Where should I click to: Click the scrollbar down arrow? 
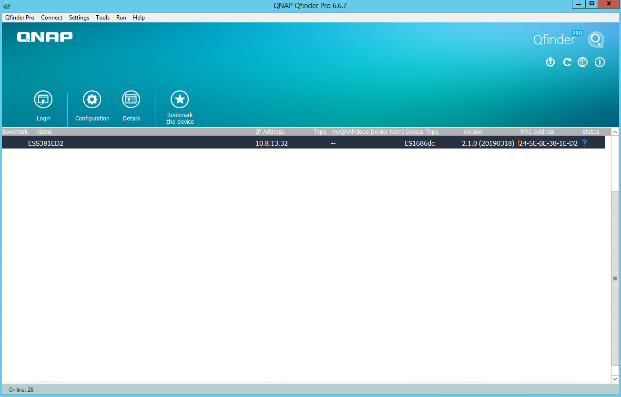click(615, 379)
